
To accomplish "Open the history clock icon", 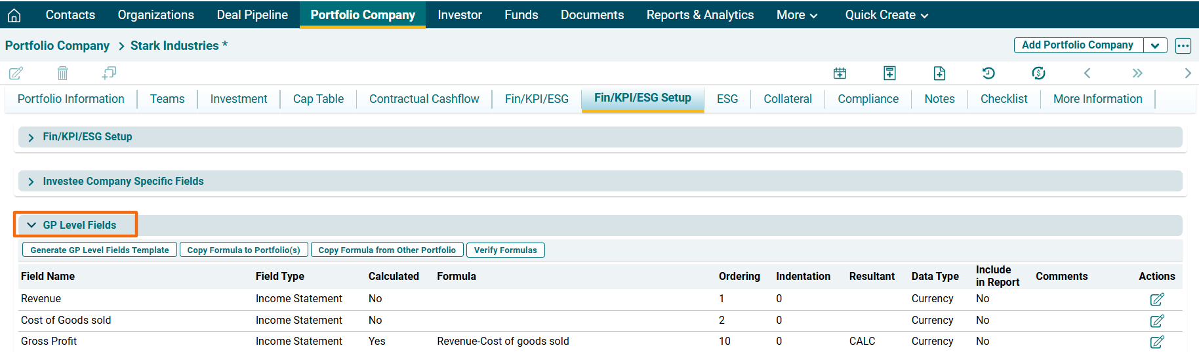I will coord(988,73).
